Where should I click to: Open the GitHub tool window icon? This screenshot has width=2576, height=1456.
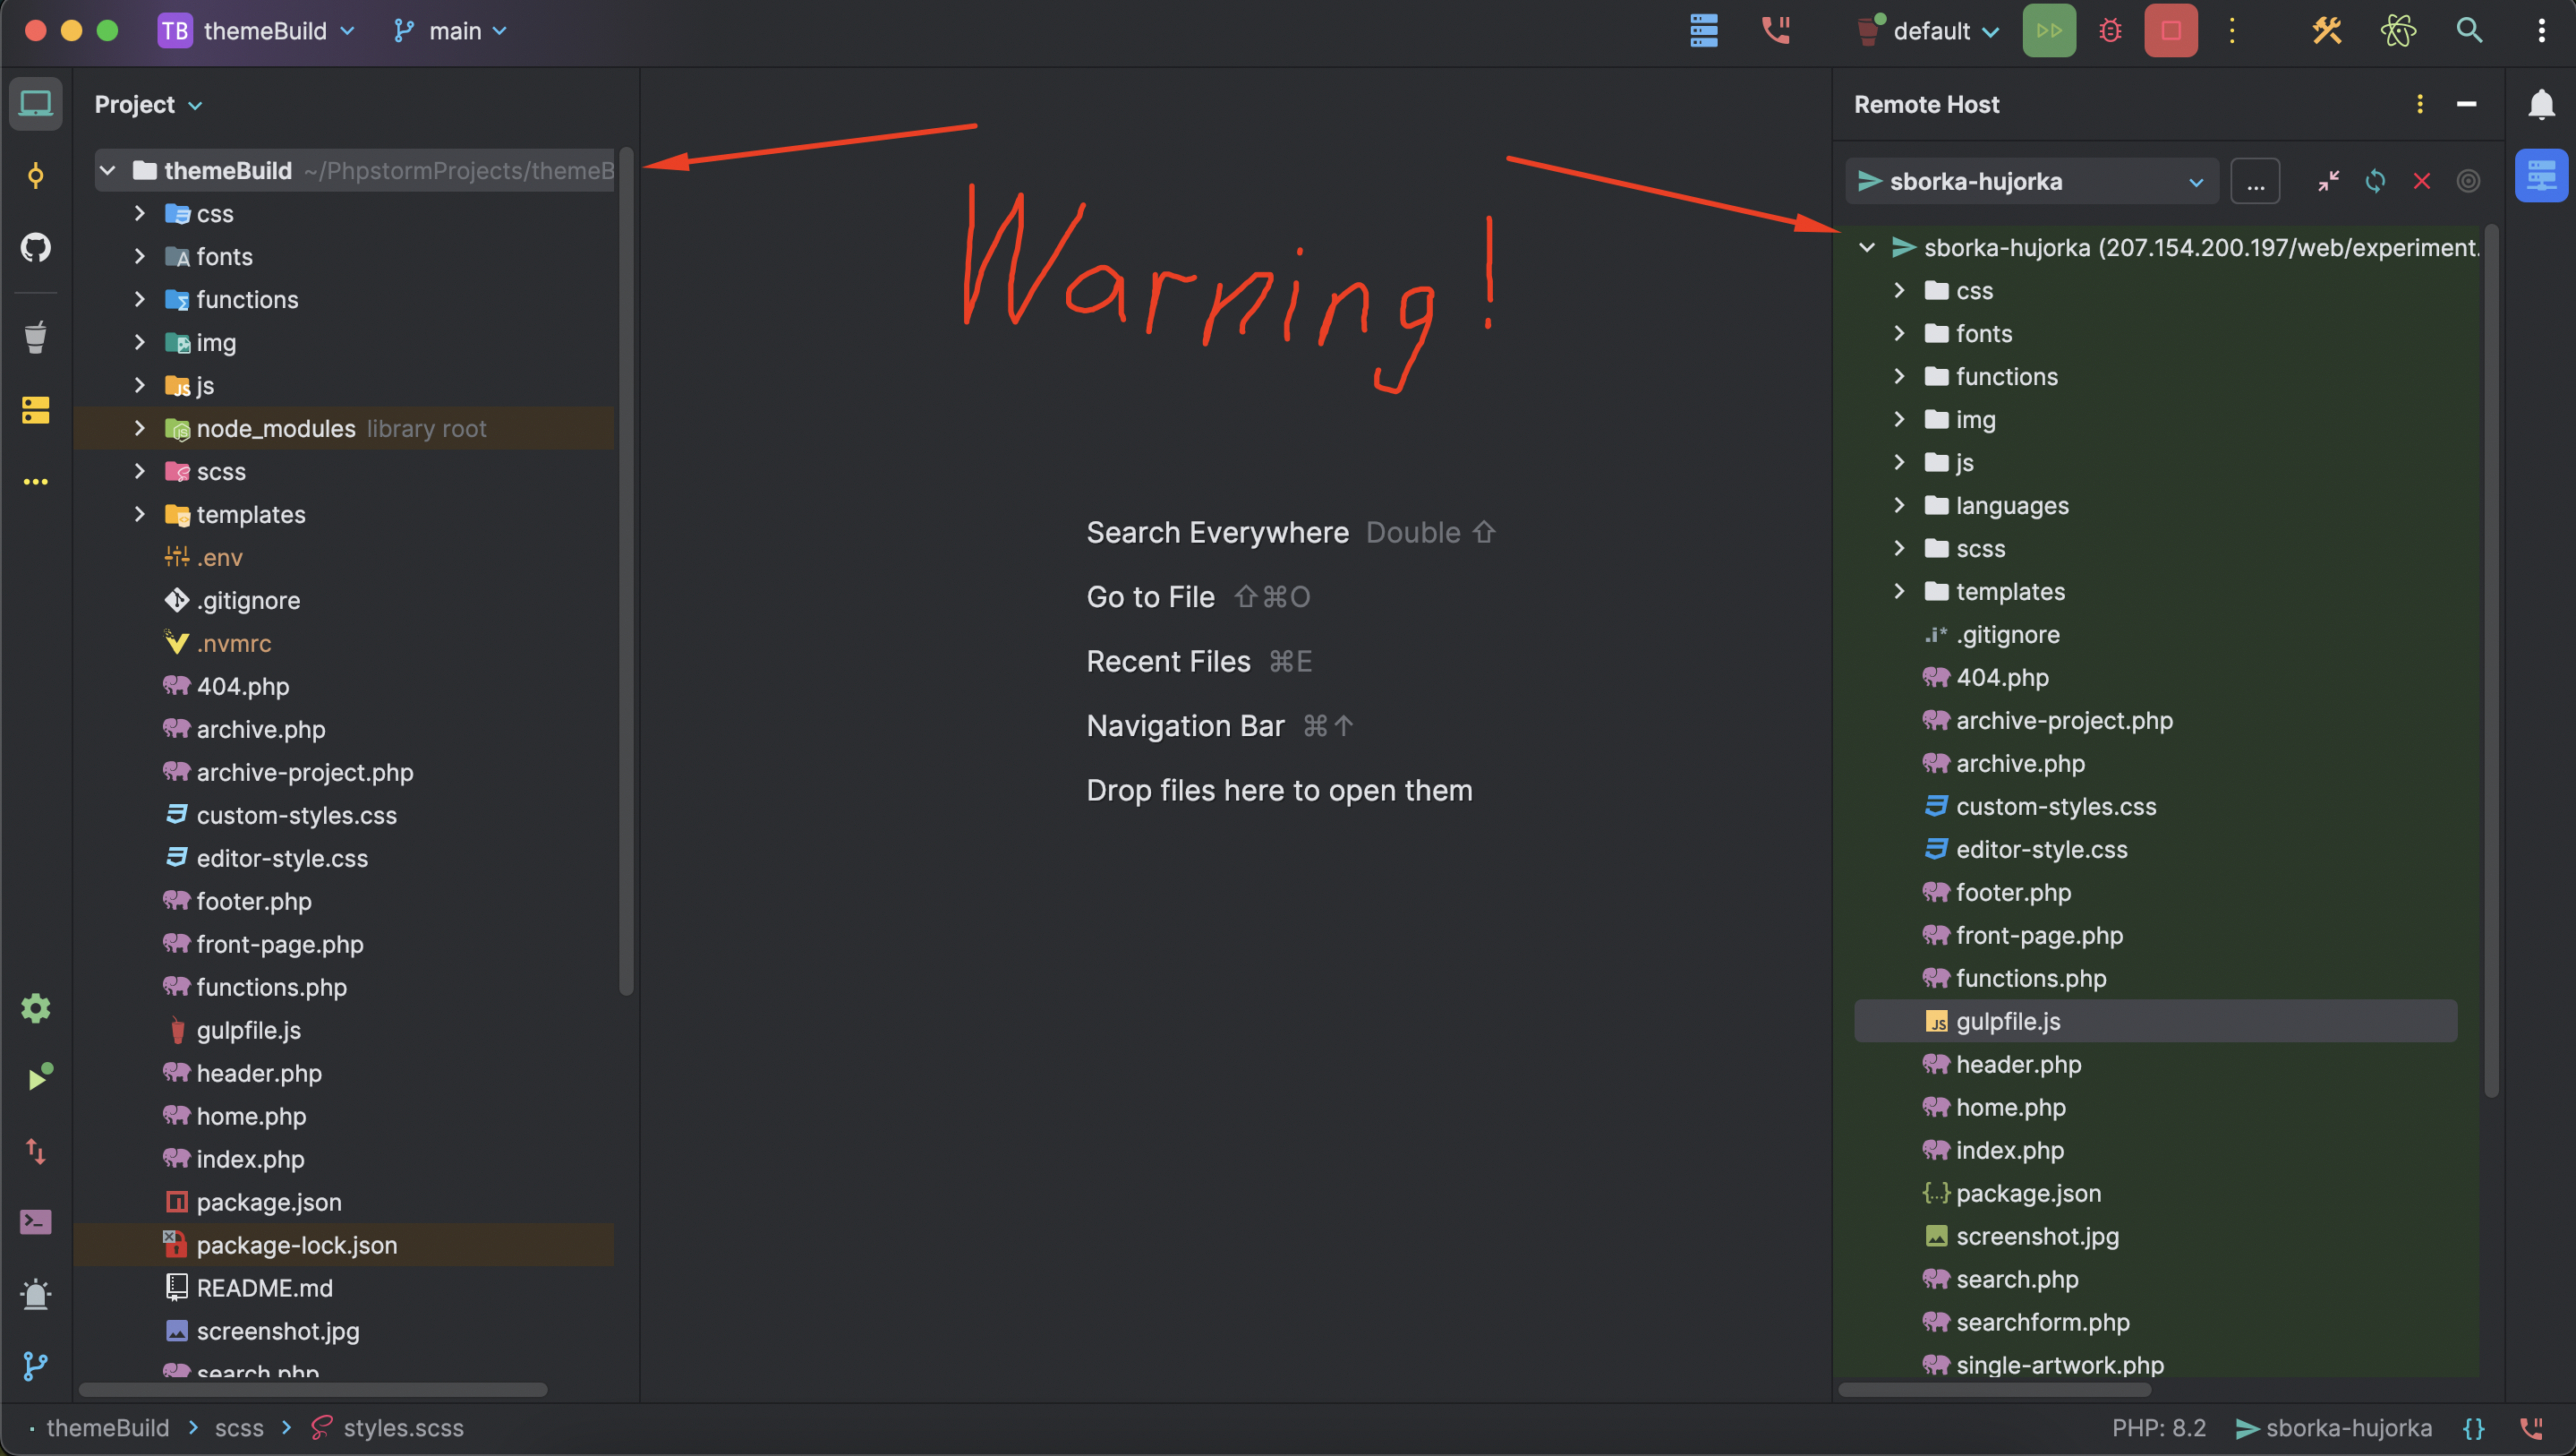[36, 247]
